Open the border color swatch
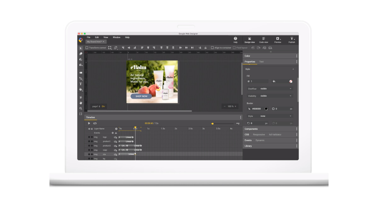Screen dimensions: 378x212 tap(266, 109)
